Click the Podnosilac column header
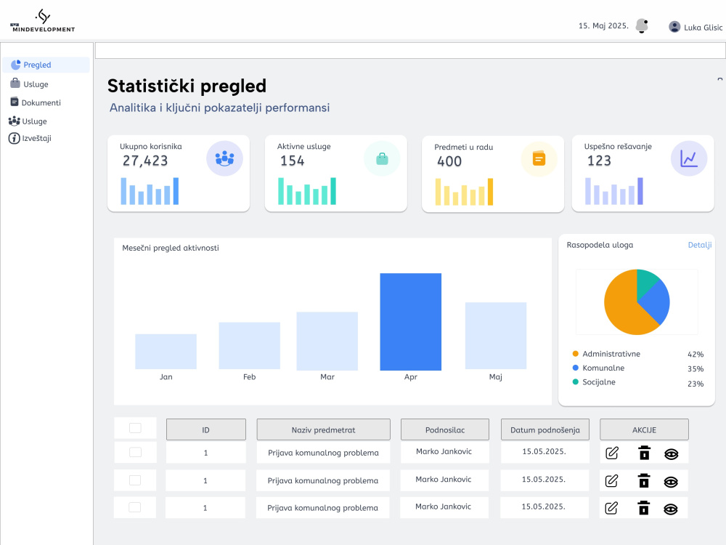 pos(445,429)
